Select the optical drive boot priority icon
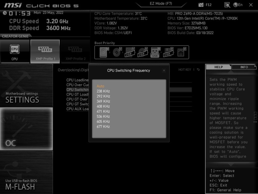 tap(117, 52)
